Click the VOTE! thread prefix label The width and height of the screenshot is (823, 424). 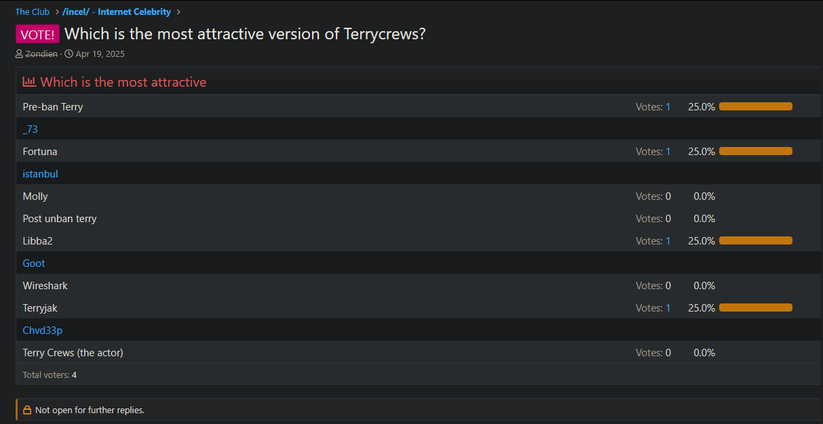point(38,35)
